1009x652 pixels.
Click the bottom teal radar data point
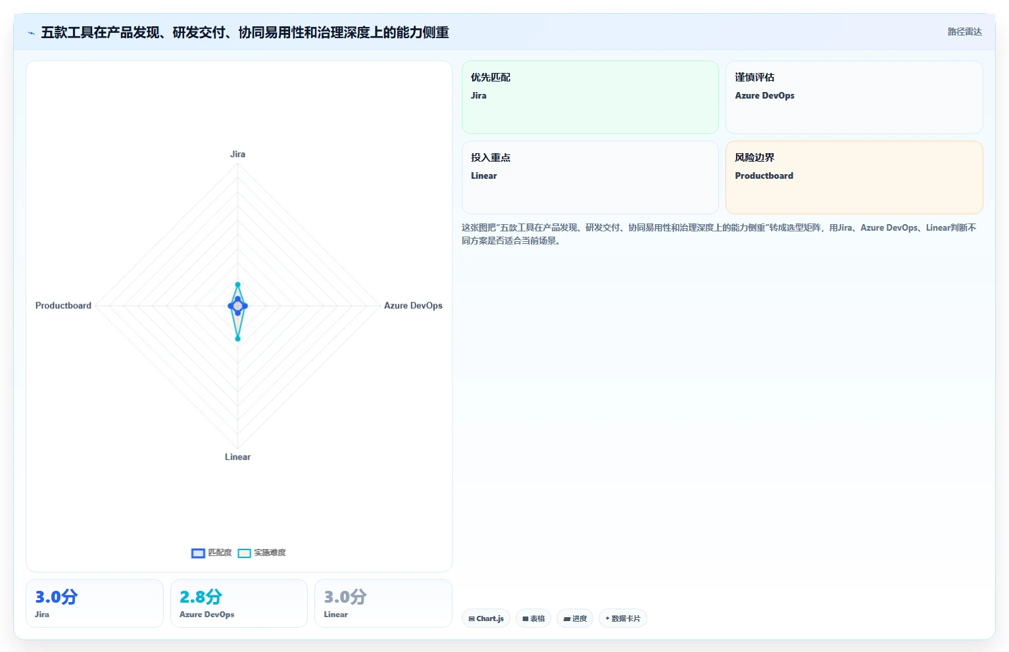click(237, 338)
